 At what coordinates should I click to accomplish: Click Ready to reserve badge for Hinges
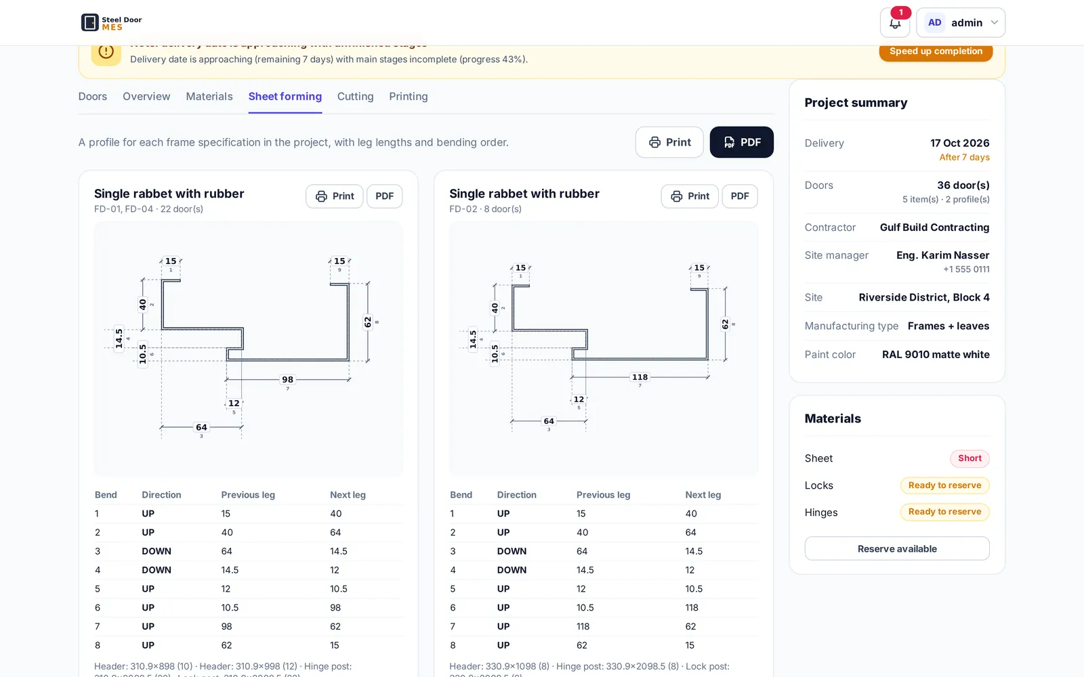click(944, 512)
